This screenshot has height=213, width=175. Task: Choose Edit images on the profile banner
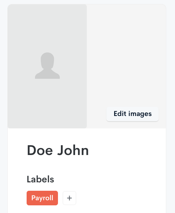(x=132, y=114)
